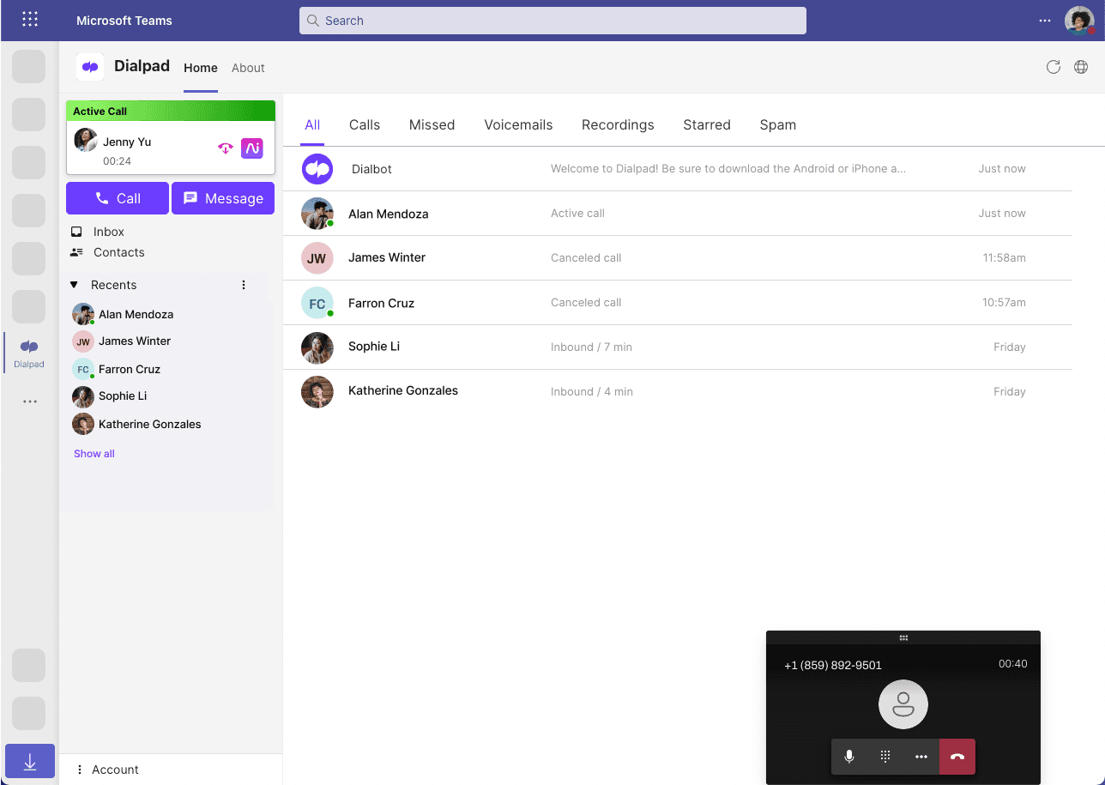Click the Message button
The width and height of the screenshot is (1105, 785).
222,198
